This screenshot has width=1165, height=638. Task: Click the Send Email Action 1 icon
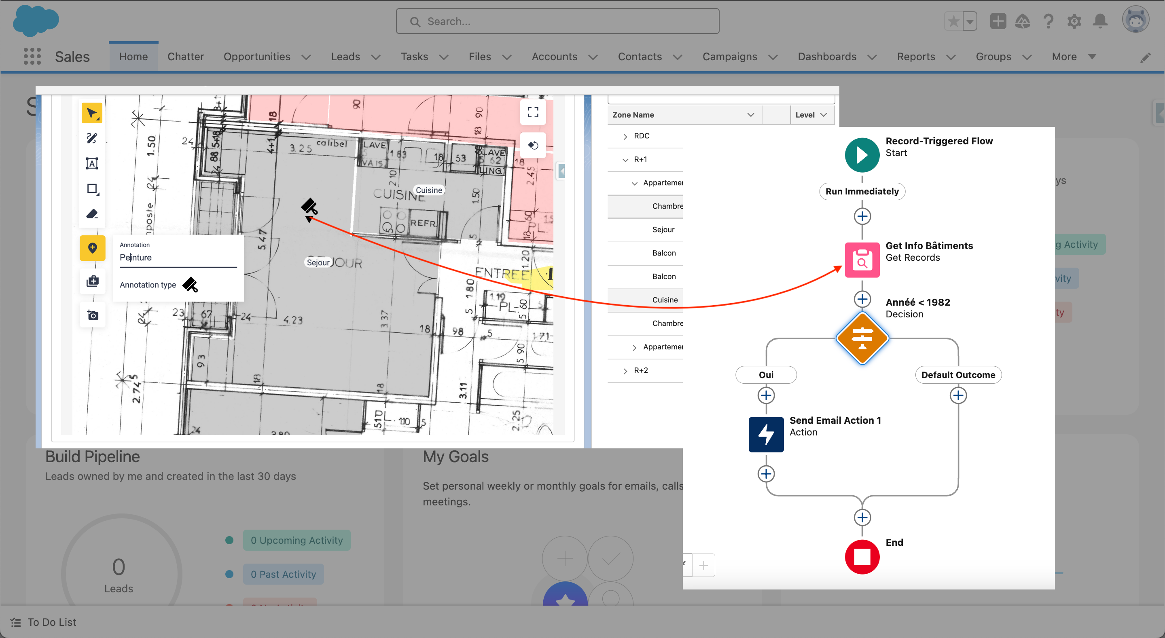click(766, 434)
